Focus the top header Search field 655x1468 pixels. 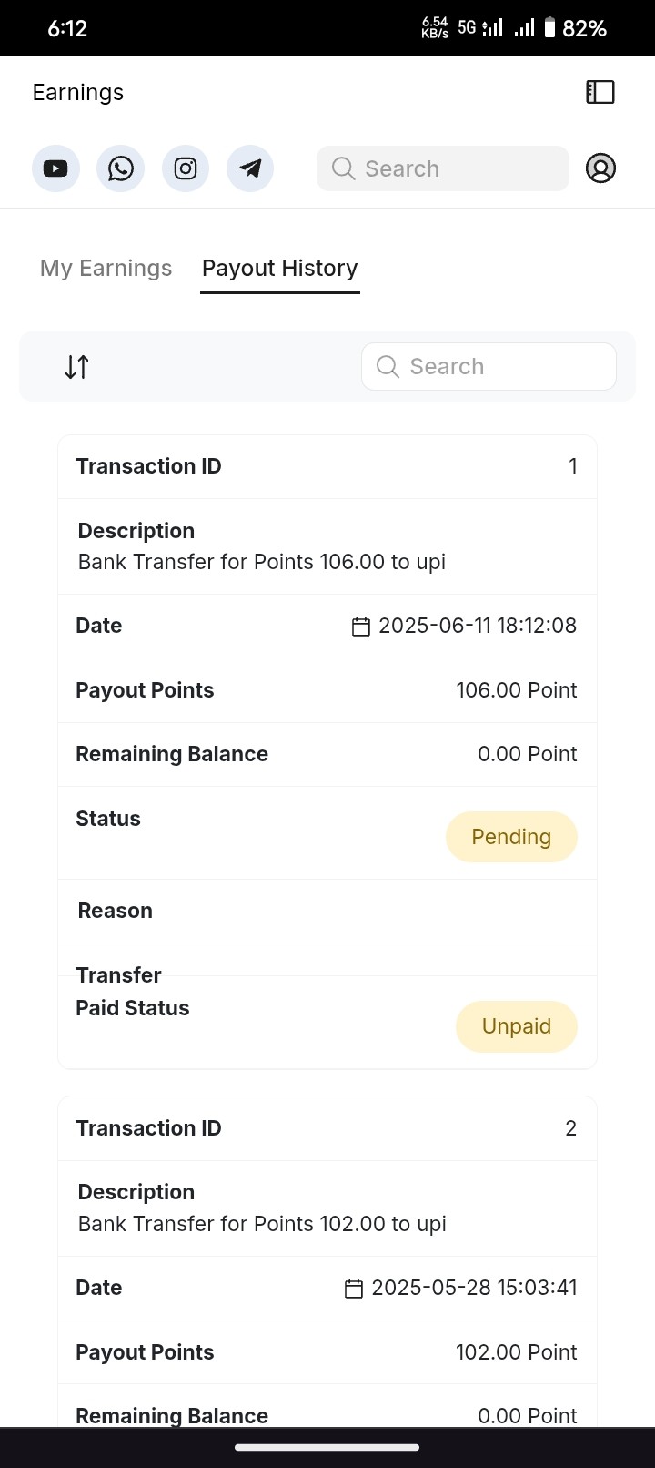[443, 168]
